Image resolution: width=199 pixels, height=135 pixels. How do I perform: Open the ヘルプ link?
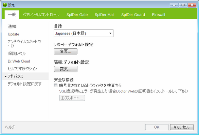tap(10, 127)
